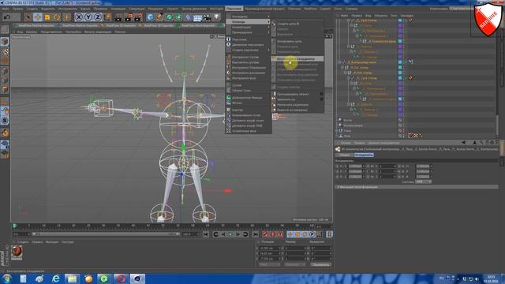Click the autokeying red button in timeline
505x284 pixels.
point(273,234)
